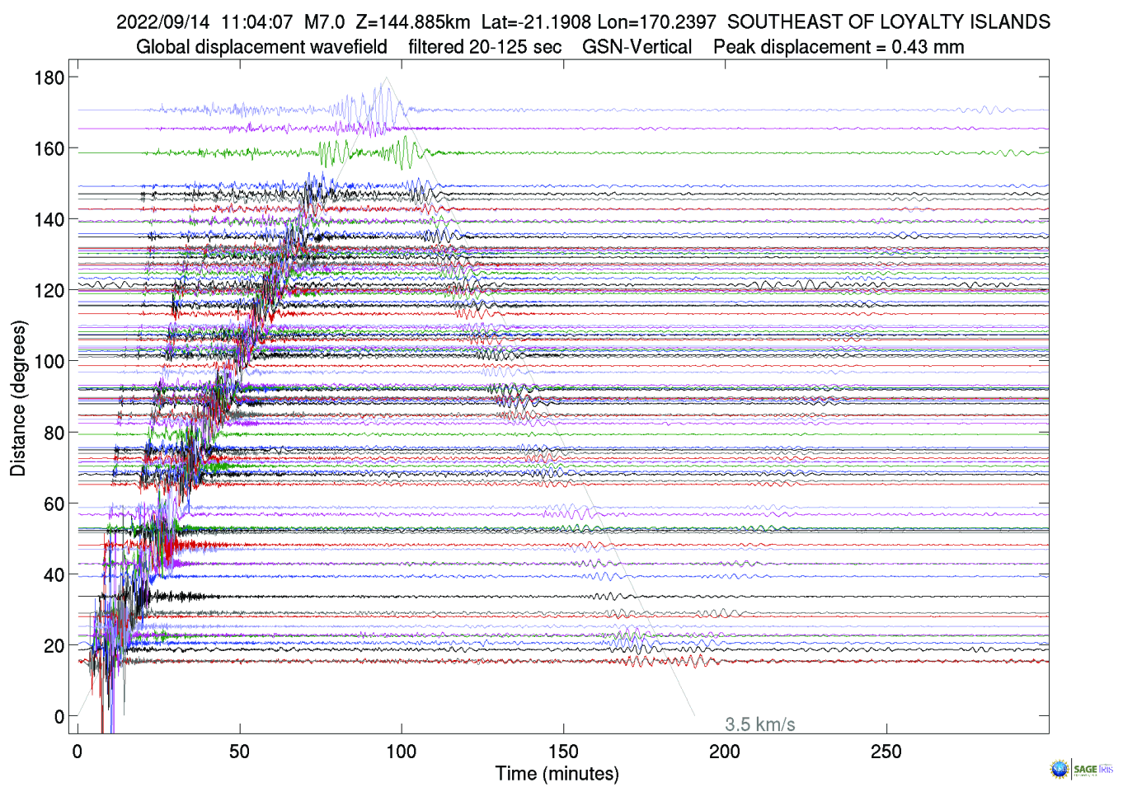Click the Distance (degrees) axis label
Image resolution: width=1123 pixels, height=787 pixels.
pos(18,398)
